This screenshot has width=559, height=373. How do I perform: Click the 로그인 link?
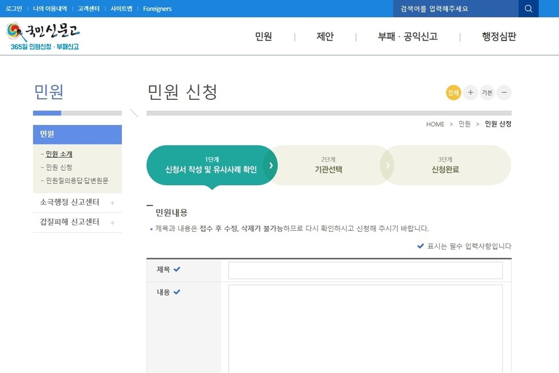click(x=14, y=8)
